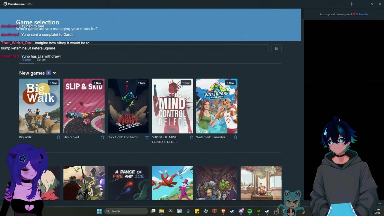Star Waterpark Simulator as favorite
The width and height of the screenshot is (384, 216).
click(235, 137)
